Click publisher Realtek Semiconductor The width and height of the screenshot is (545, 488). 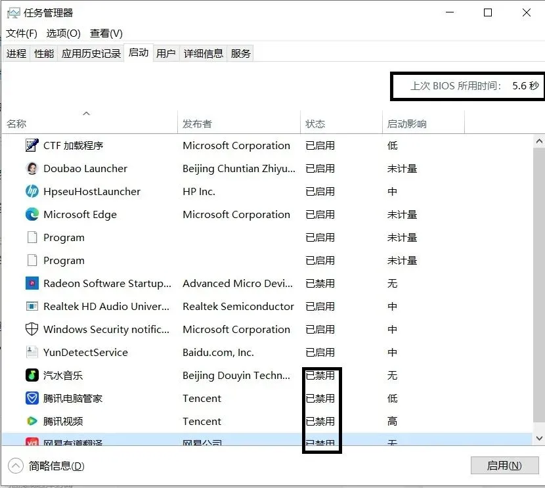point(238,306)
